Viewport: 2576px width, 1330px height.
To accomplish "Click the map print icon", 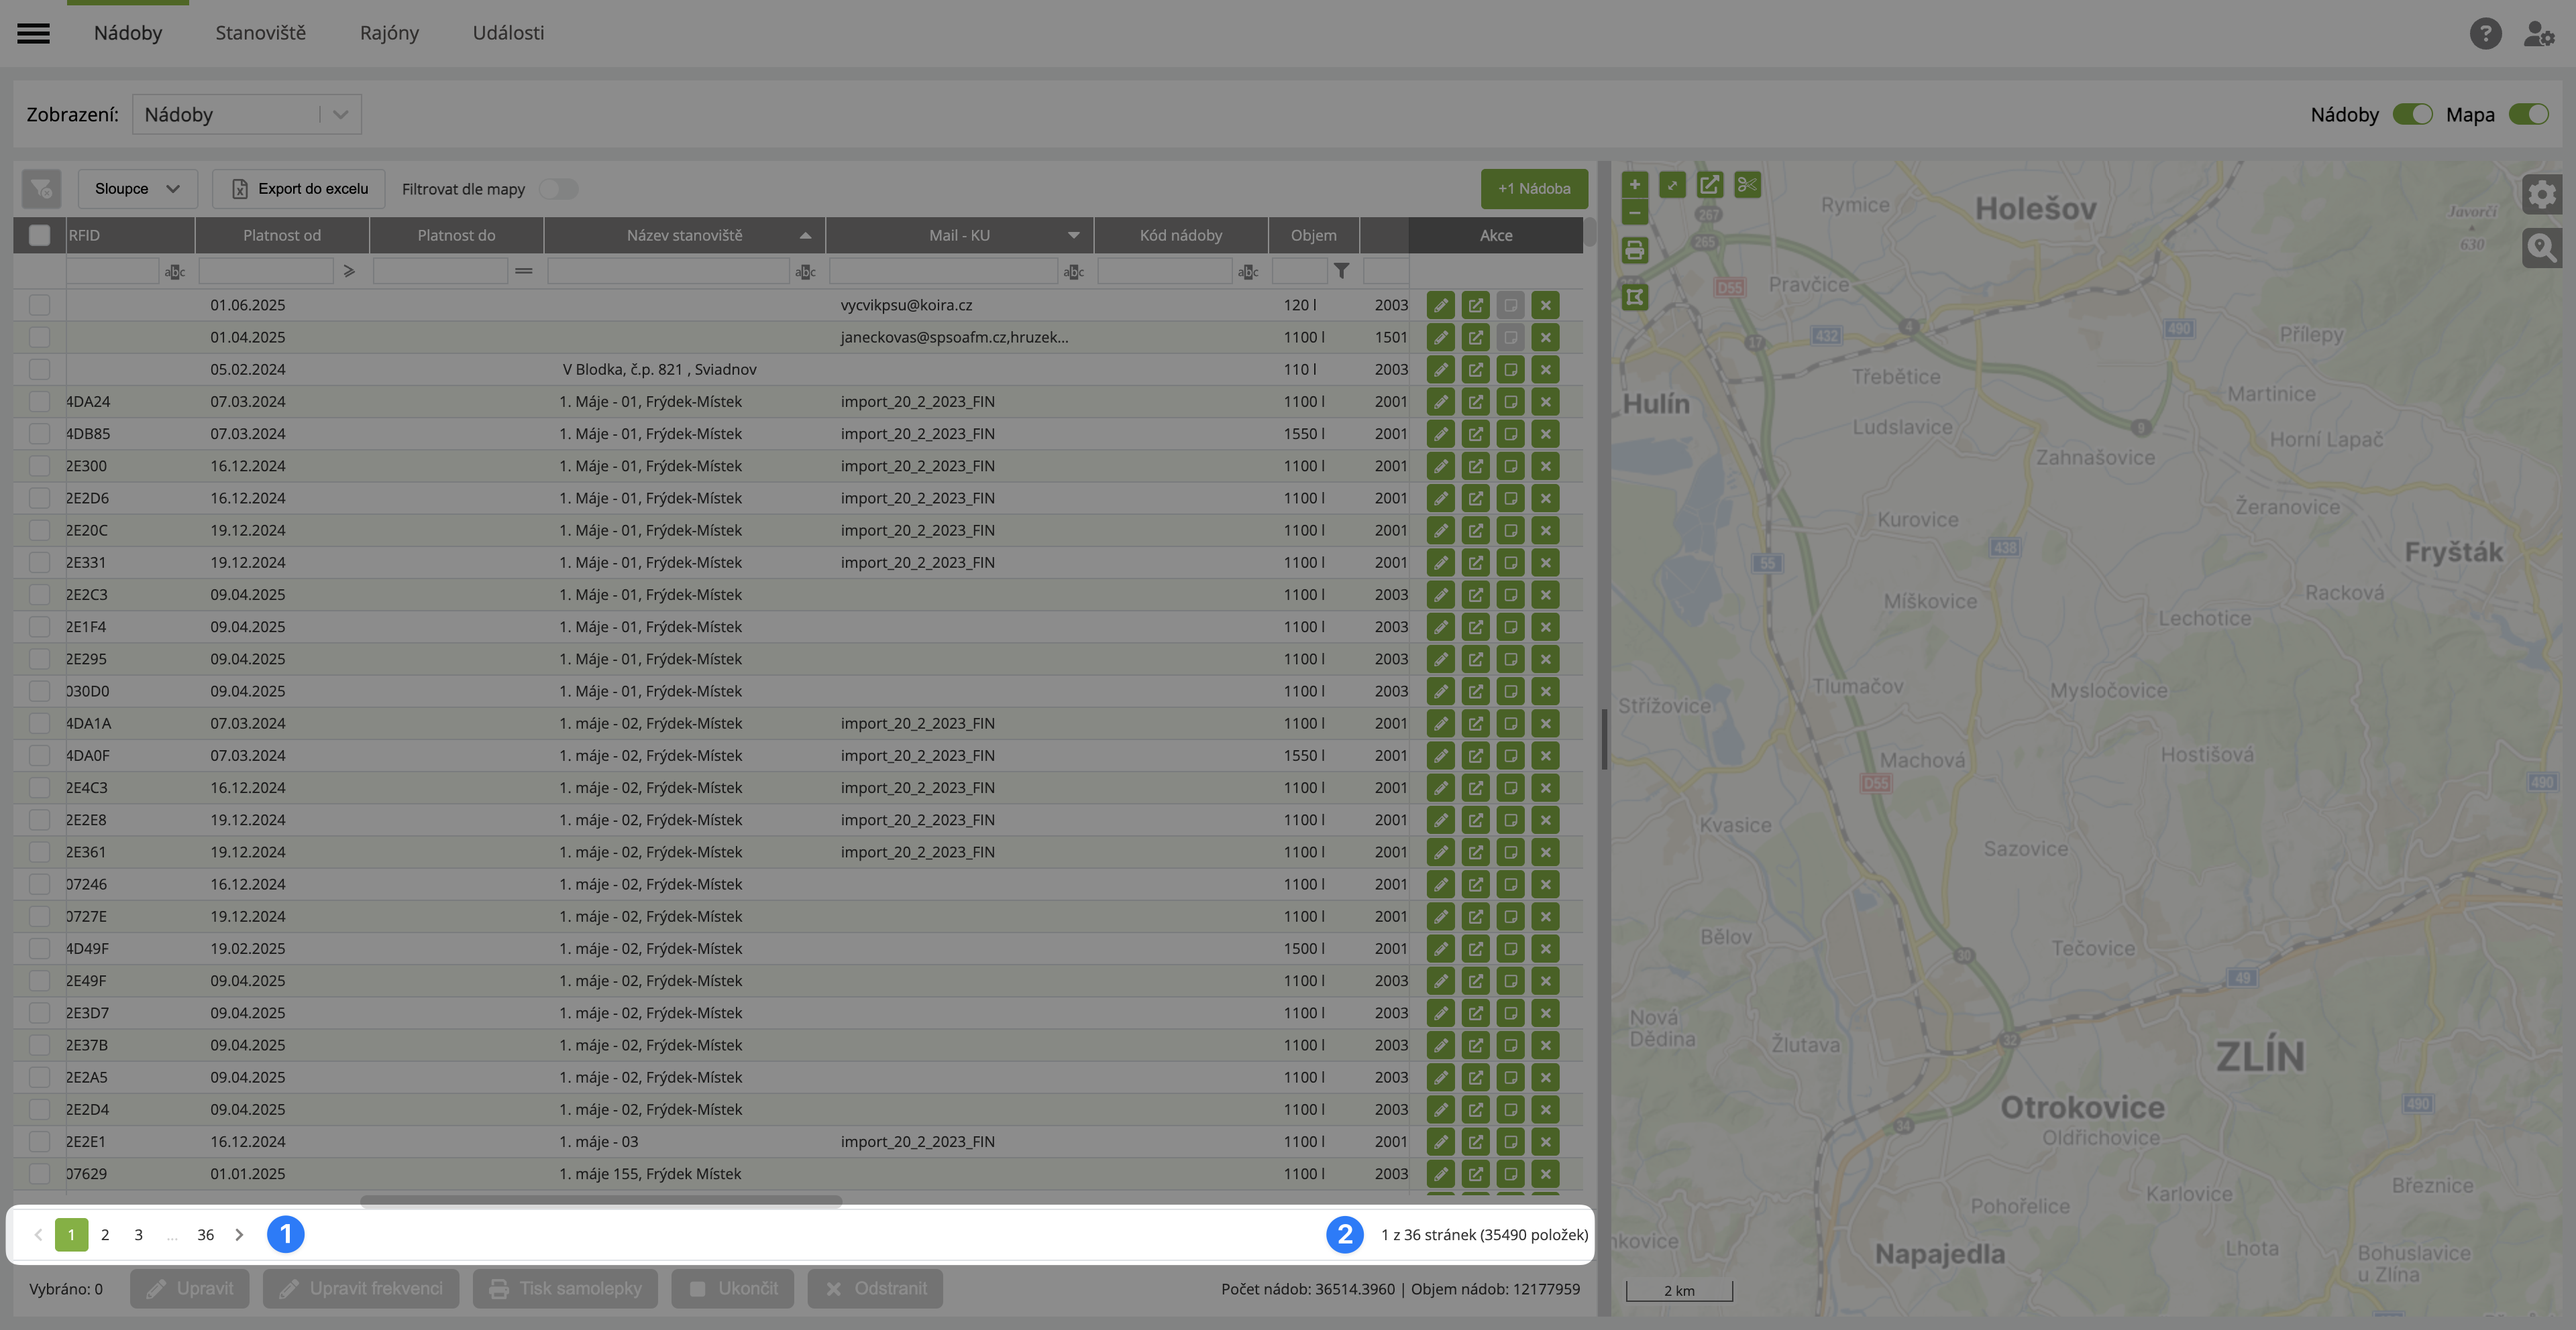I will (x=1634, y=250).
